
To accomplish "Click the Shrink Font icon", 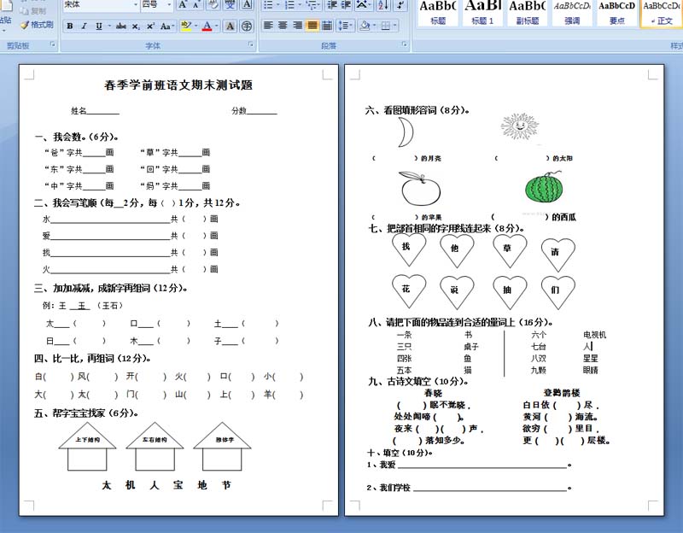I will point(196,5).
